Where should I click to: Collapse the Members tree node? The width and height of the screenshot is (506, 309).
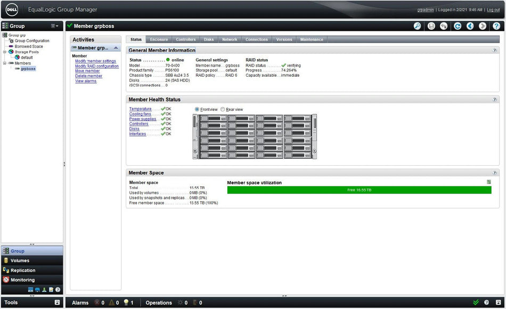pyautogui.click(x=4, y=63)
